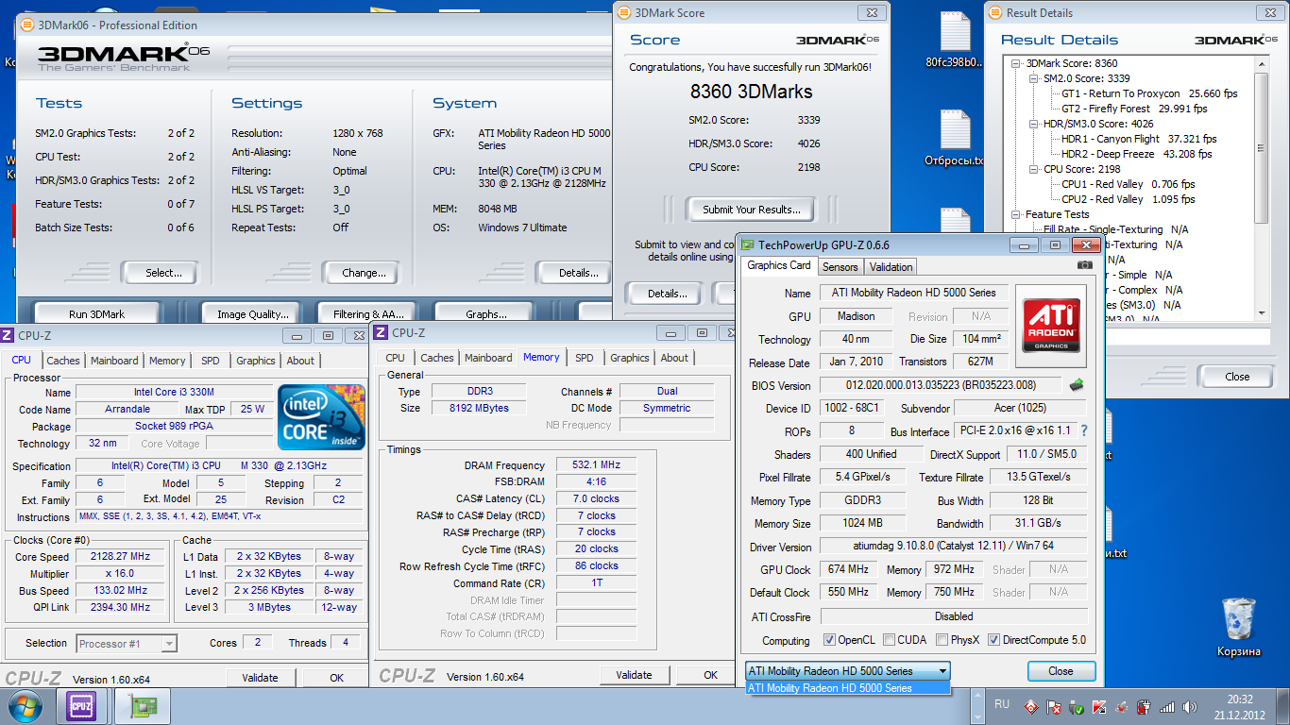
Task: Collapse the 3DMark Score: 8360 tree node
Action: [1015, 63]
